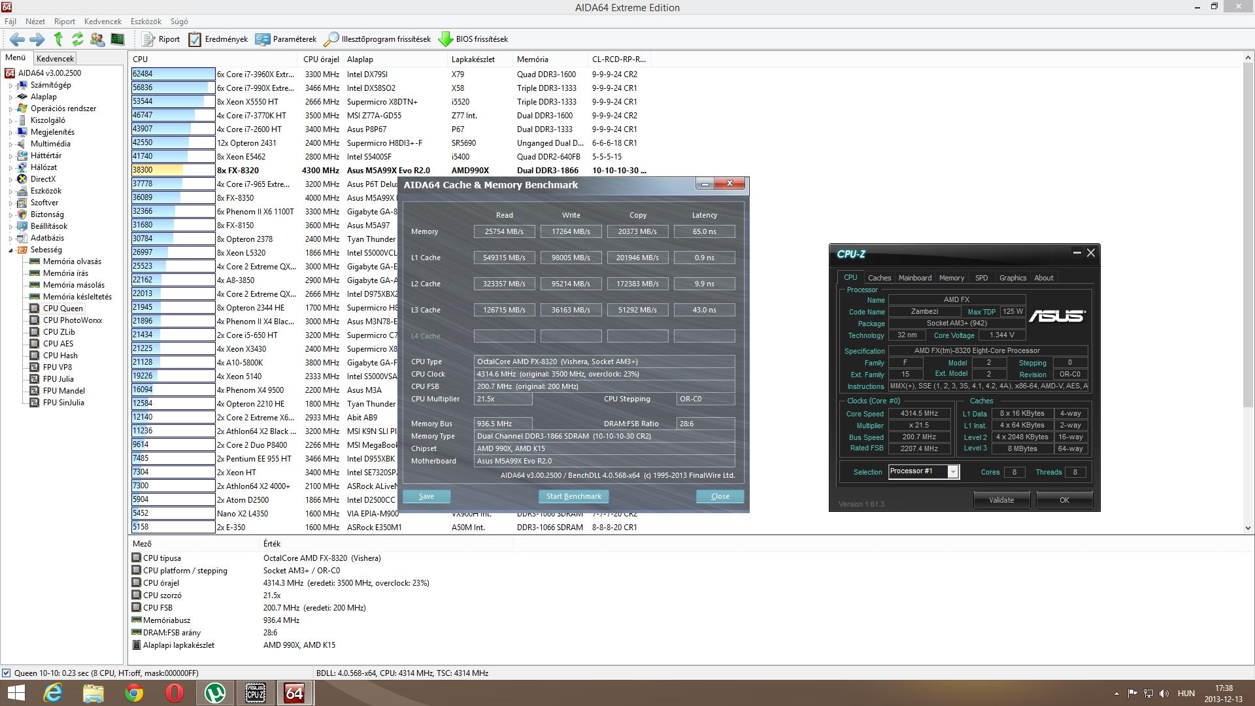Open the Nézet menu

(x=35, y=22)
